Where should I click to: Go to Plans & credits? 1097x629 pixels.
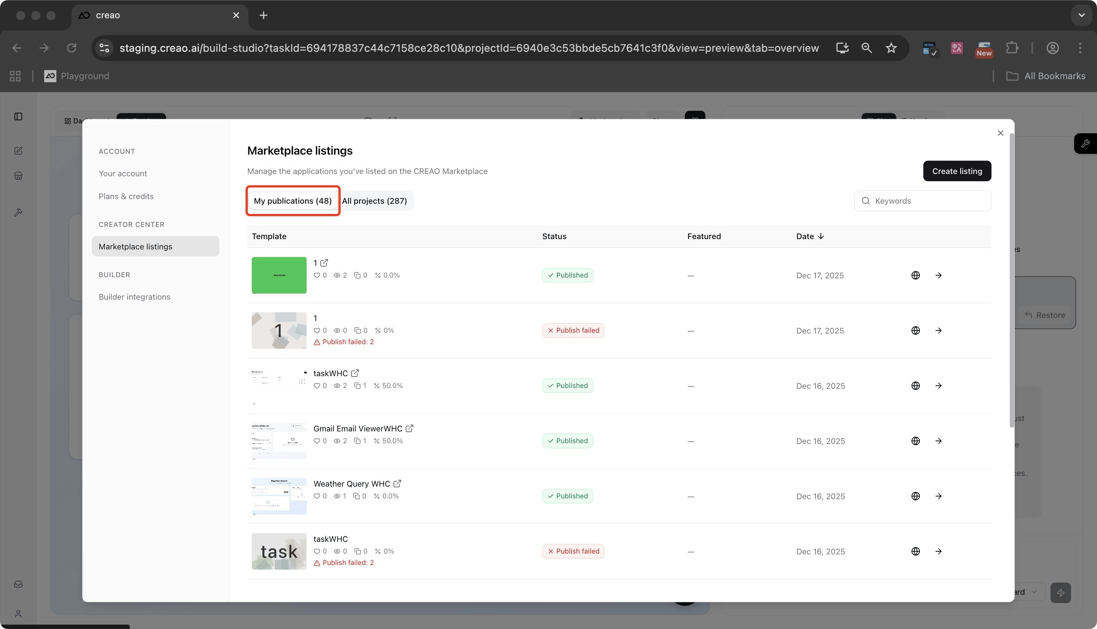click(126, 196)
